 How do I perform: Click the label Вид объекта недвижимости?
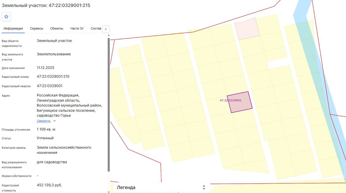pos(12,43)
